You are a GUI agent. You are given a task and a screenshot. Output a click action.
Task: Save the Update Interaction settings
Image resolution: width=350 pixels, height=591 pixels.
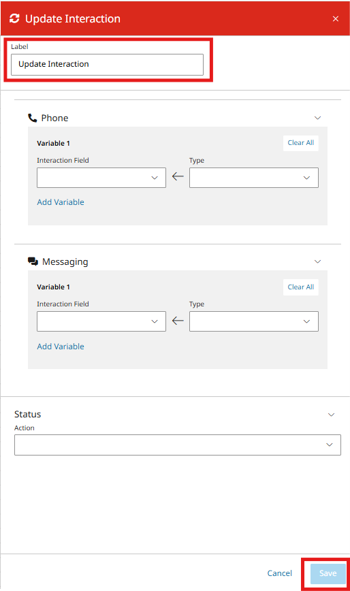(328, 573)
